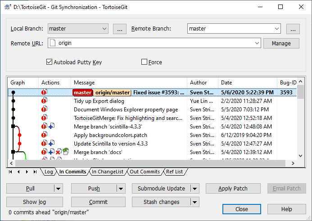The height and width of the screenshot is (221, 312).
Task: Enable the Force checkbox
Action: click(x=145, y=62)
